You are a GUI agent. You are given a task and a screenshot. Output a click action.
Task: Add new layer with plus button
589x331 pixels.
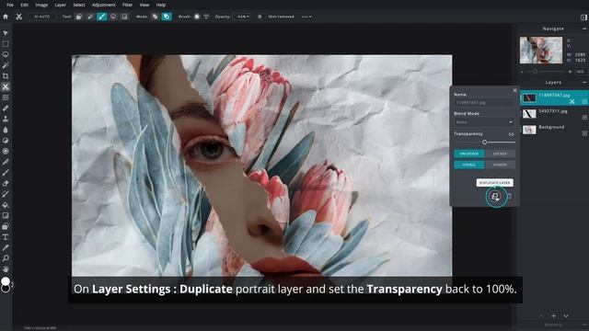pos(553,316)
